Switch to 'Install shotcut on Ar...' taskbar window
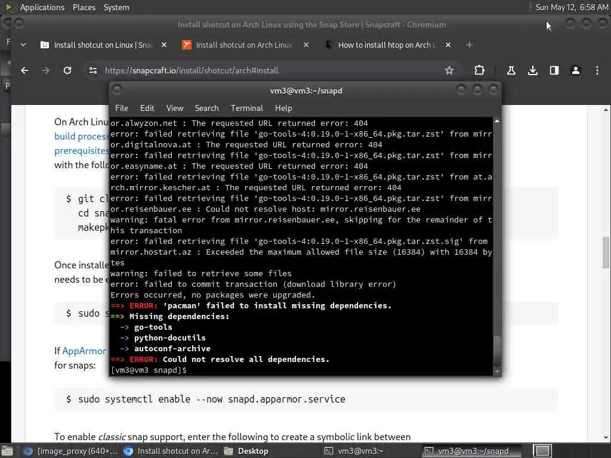The width and height of the screenshot is (611, 458). tap(171, 451)
